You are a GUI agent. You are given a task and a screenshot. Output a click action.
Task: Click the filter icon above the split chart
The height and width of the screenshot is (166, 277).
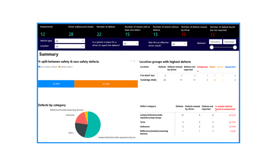tap(131, 61)
